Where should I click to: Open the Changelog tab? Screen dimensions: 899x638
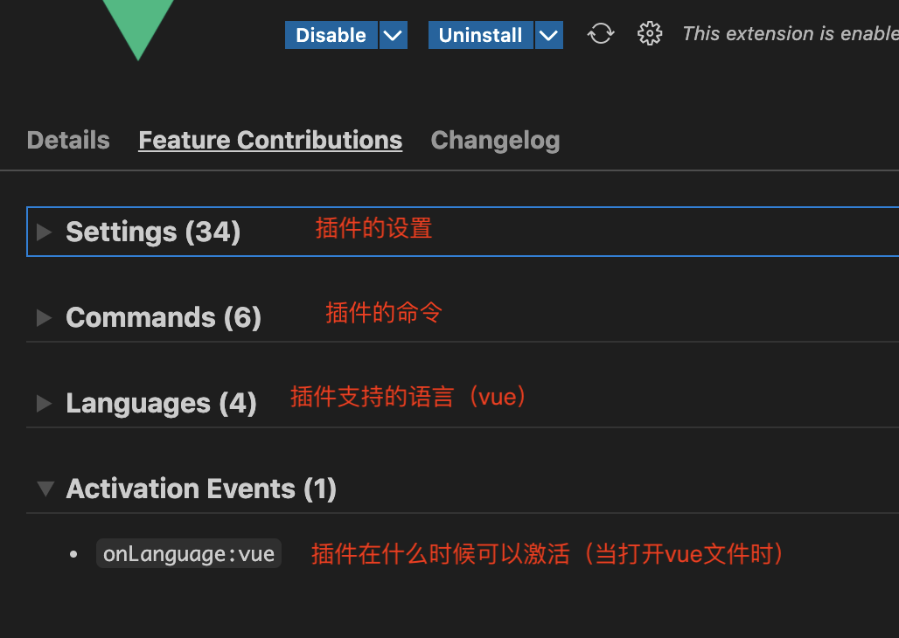click(495, 140)
